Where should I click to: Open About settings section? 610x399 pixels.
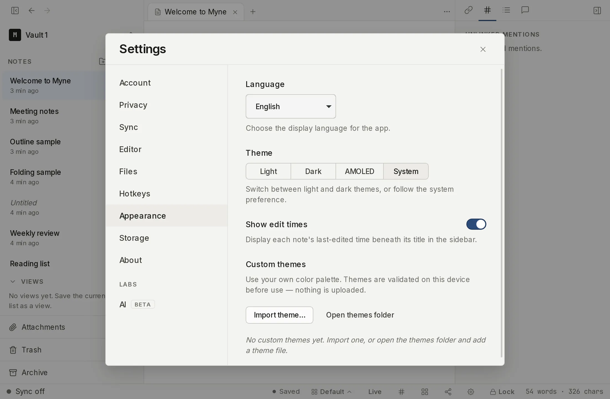166,260
